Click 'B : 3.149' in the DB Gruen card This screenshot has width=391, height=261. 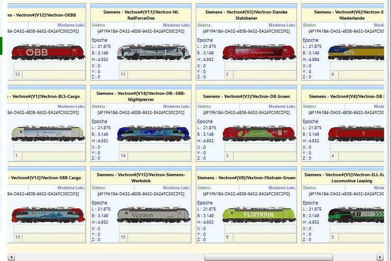coord(205,134)
